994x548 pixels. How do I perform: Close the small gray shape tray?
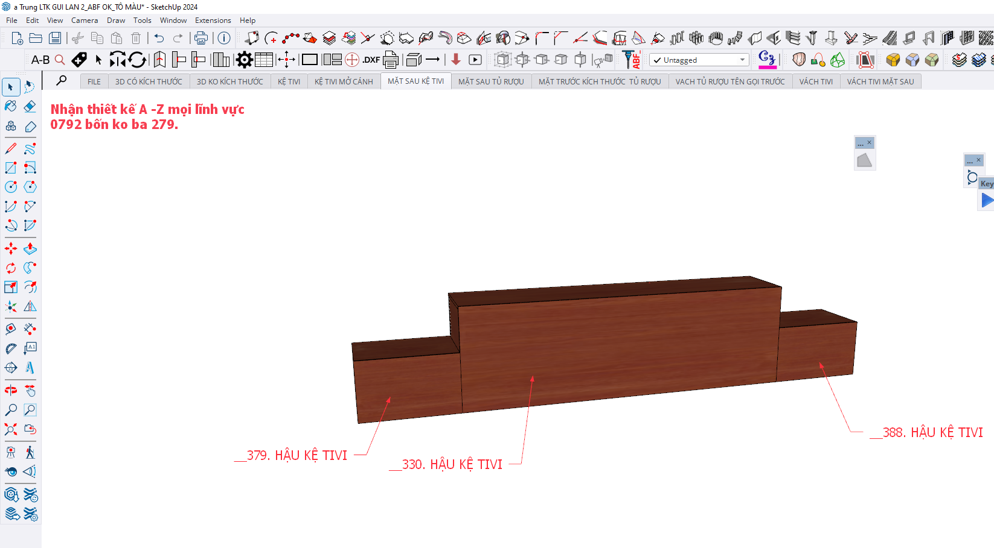869,143
